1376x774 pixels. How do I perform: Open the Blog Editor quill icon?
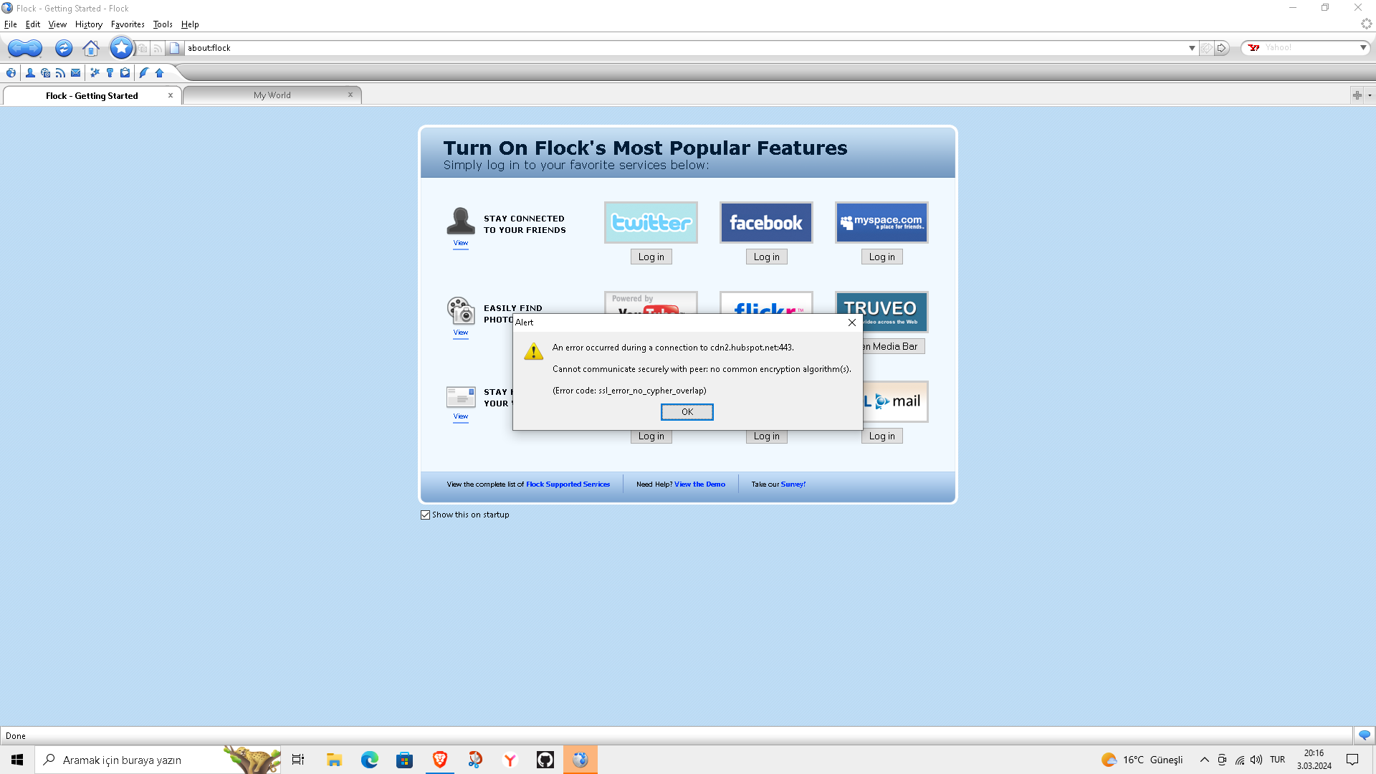(143, 73)
